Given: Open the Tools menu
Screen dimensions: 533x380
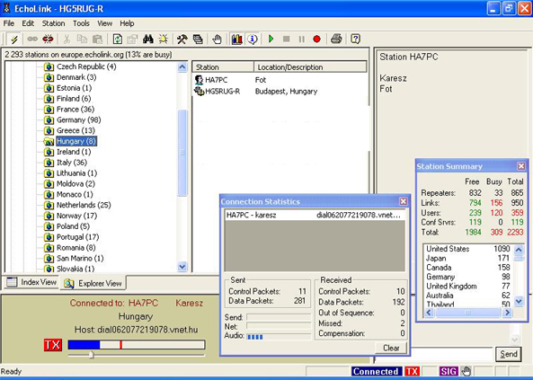Looking at the screenshot, I should (x=81, y=23).
